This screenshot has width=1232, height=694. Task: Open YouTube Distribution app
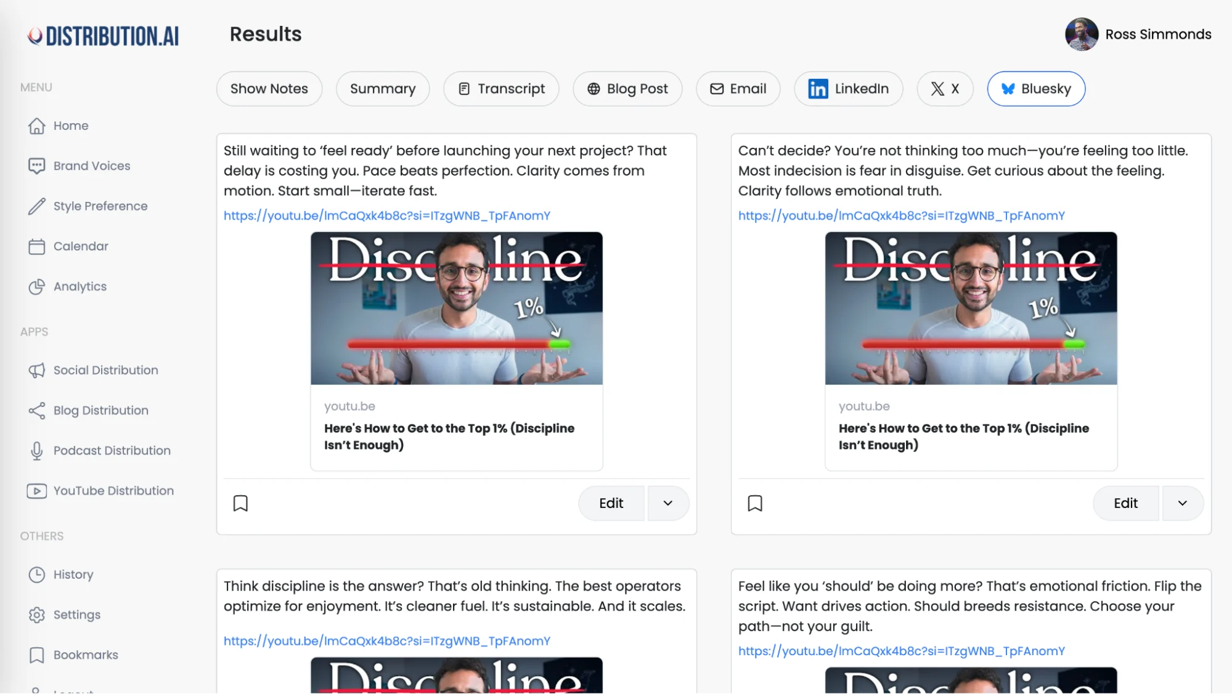pos(114,491)
